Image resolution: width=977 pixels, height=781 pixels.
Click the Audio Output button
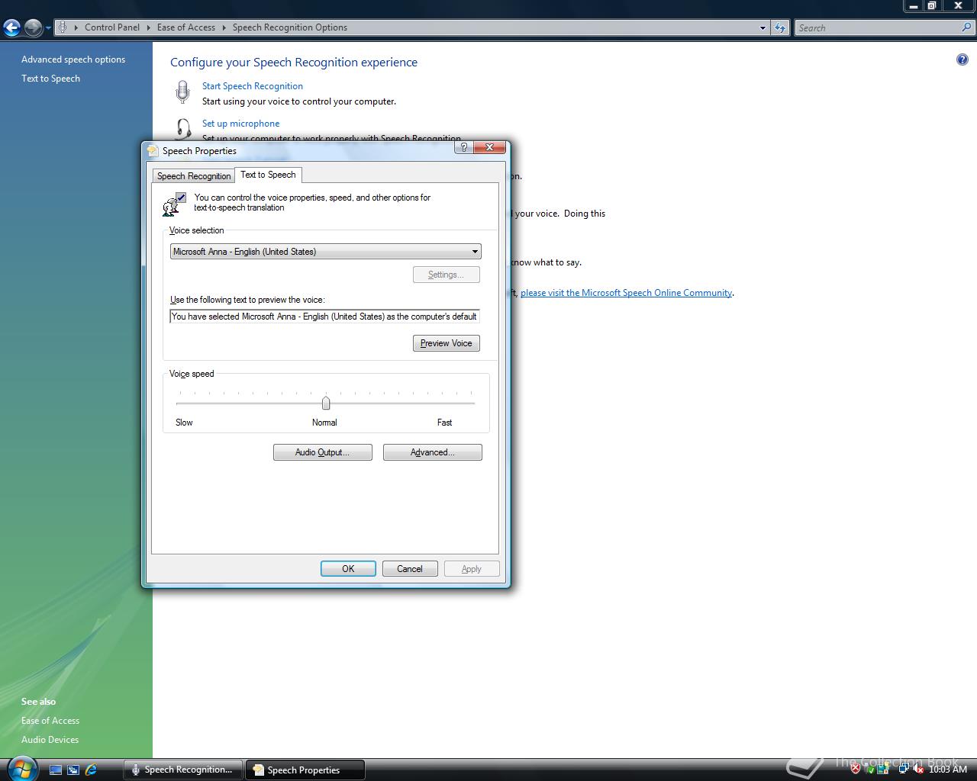323,452
